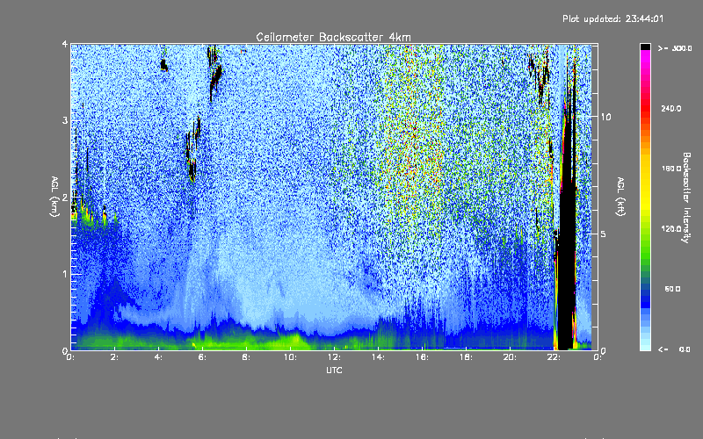Screen dimensions: 703x439
Task: Click the 0 km tick label on left axis
Action: click(x=65, y=350)
